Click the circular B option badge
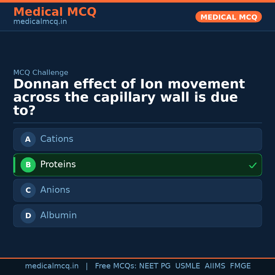This screenshot has height=275, width=275. [28, 165]
